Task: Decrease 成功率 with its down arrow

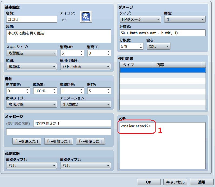Action: [55, 92]
